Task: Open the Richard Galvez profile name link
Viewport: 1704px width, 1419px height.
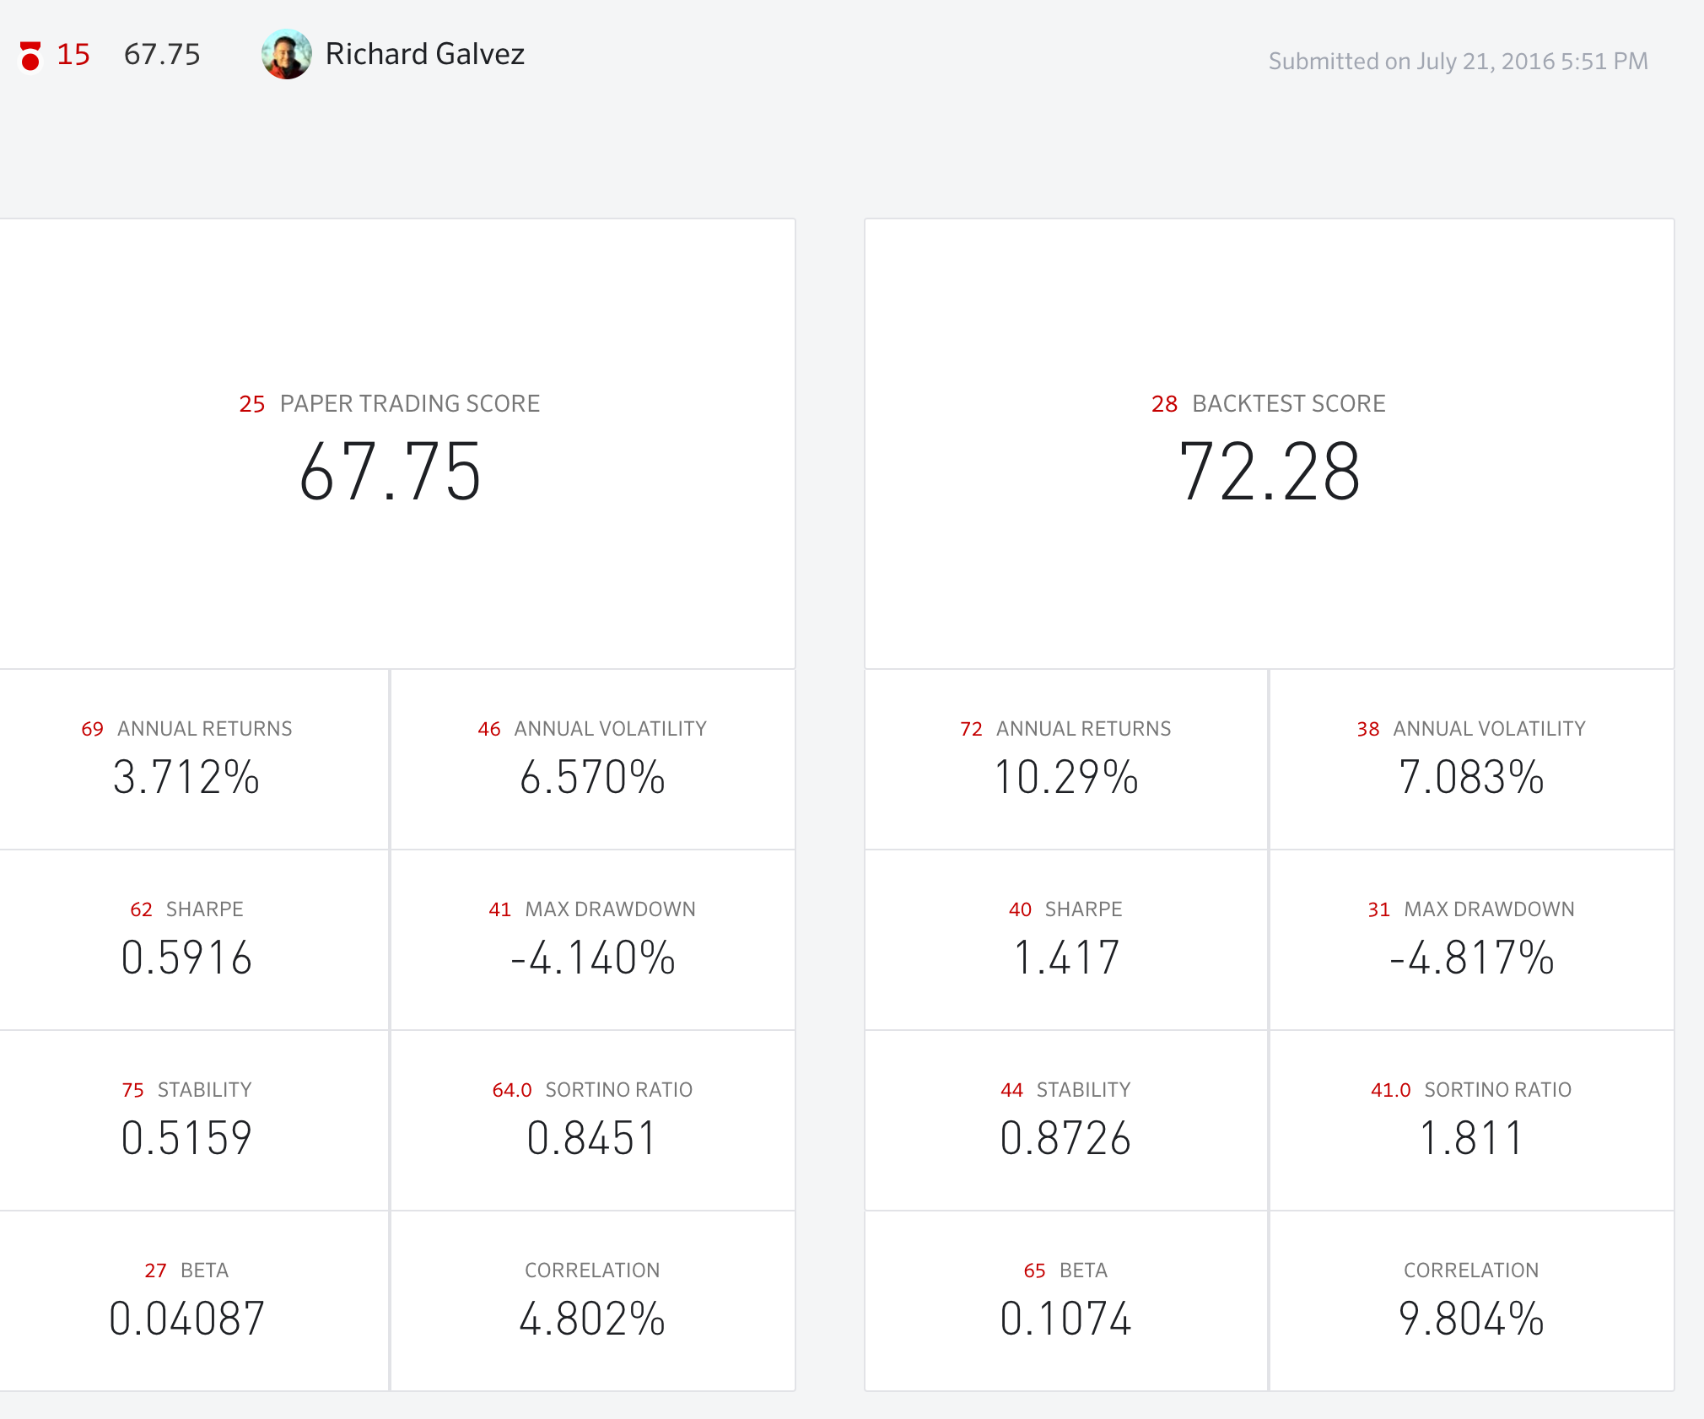Action: (x=424, y=54)
